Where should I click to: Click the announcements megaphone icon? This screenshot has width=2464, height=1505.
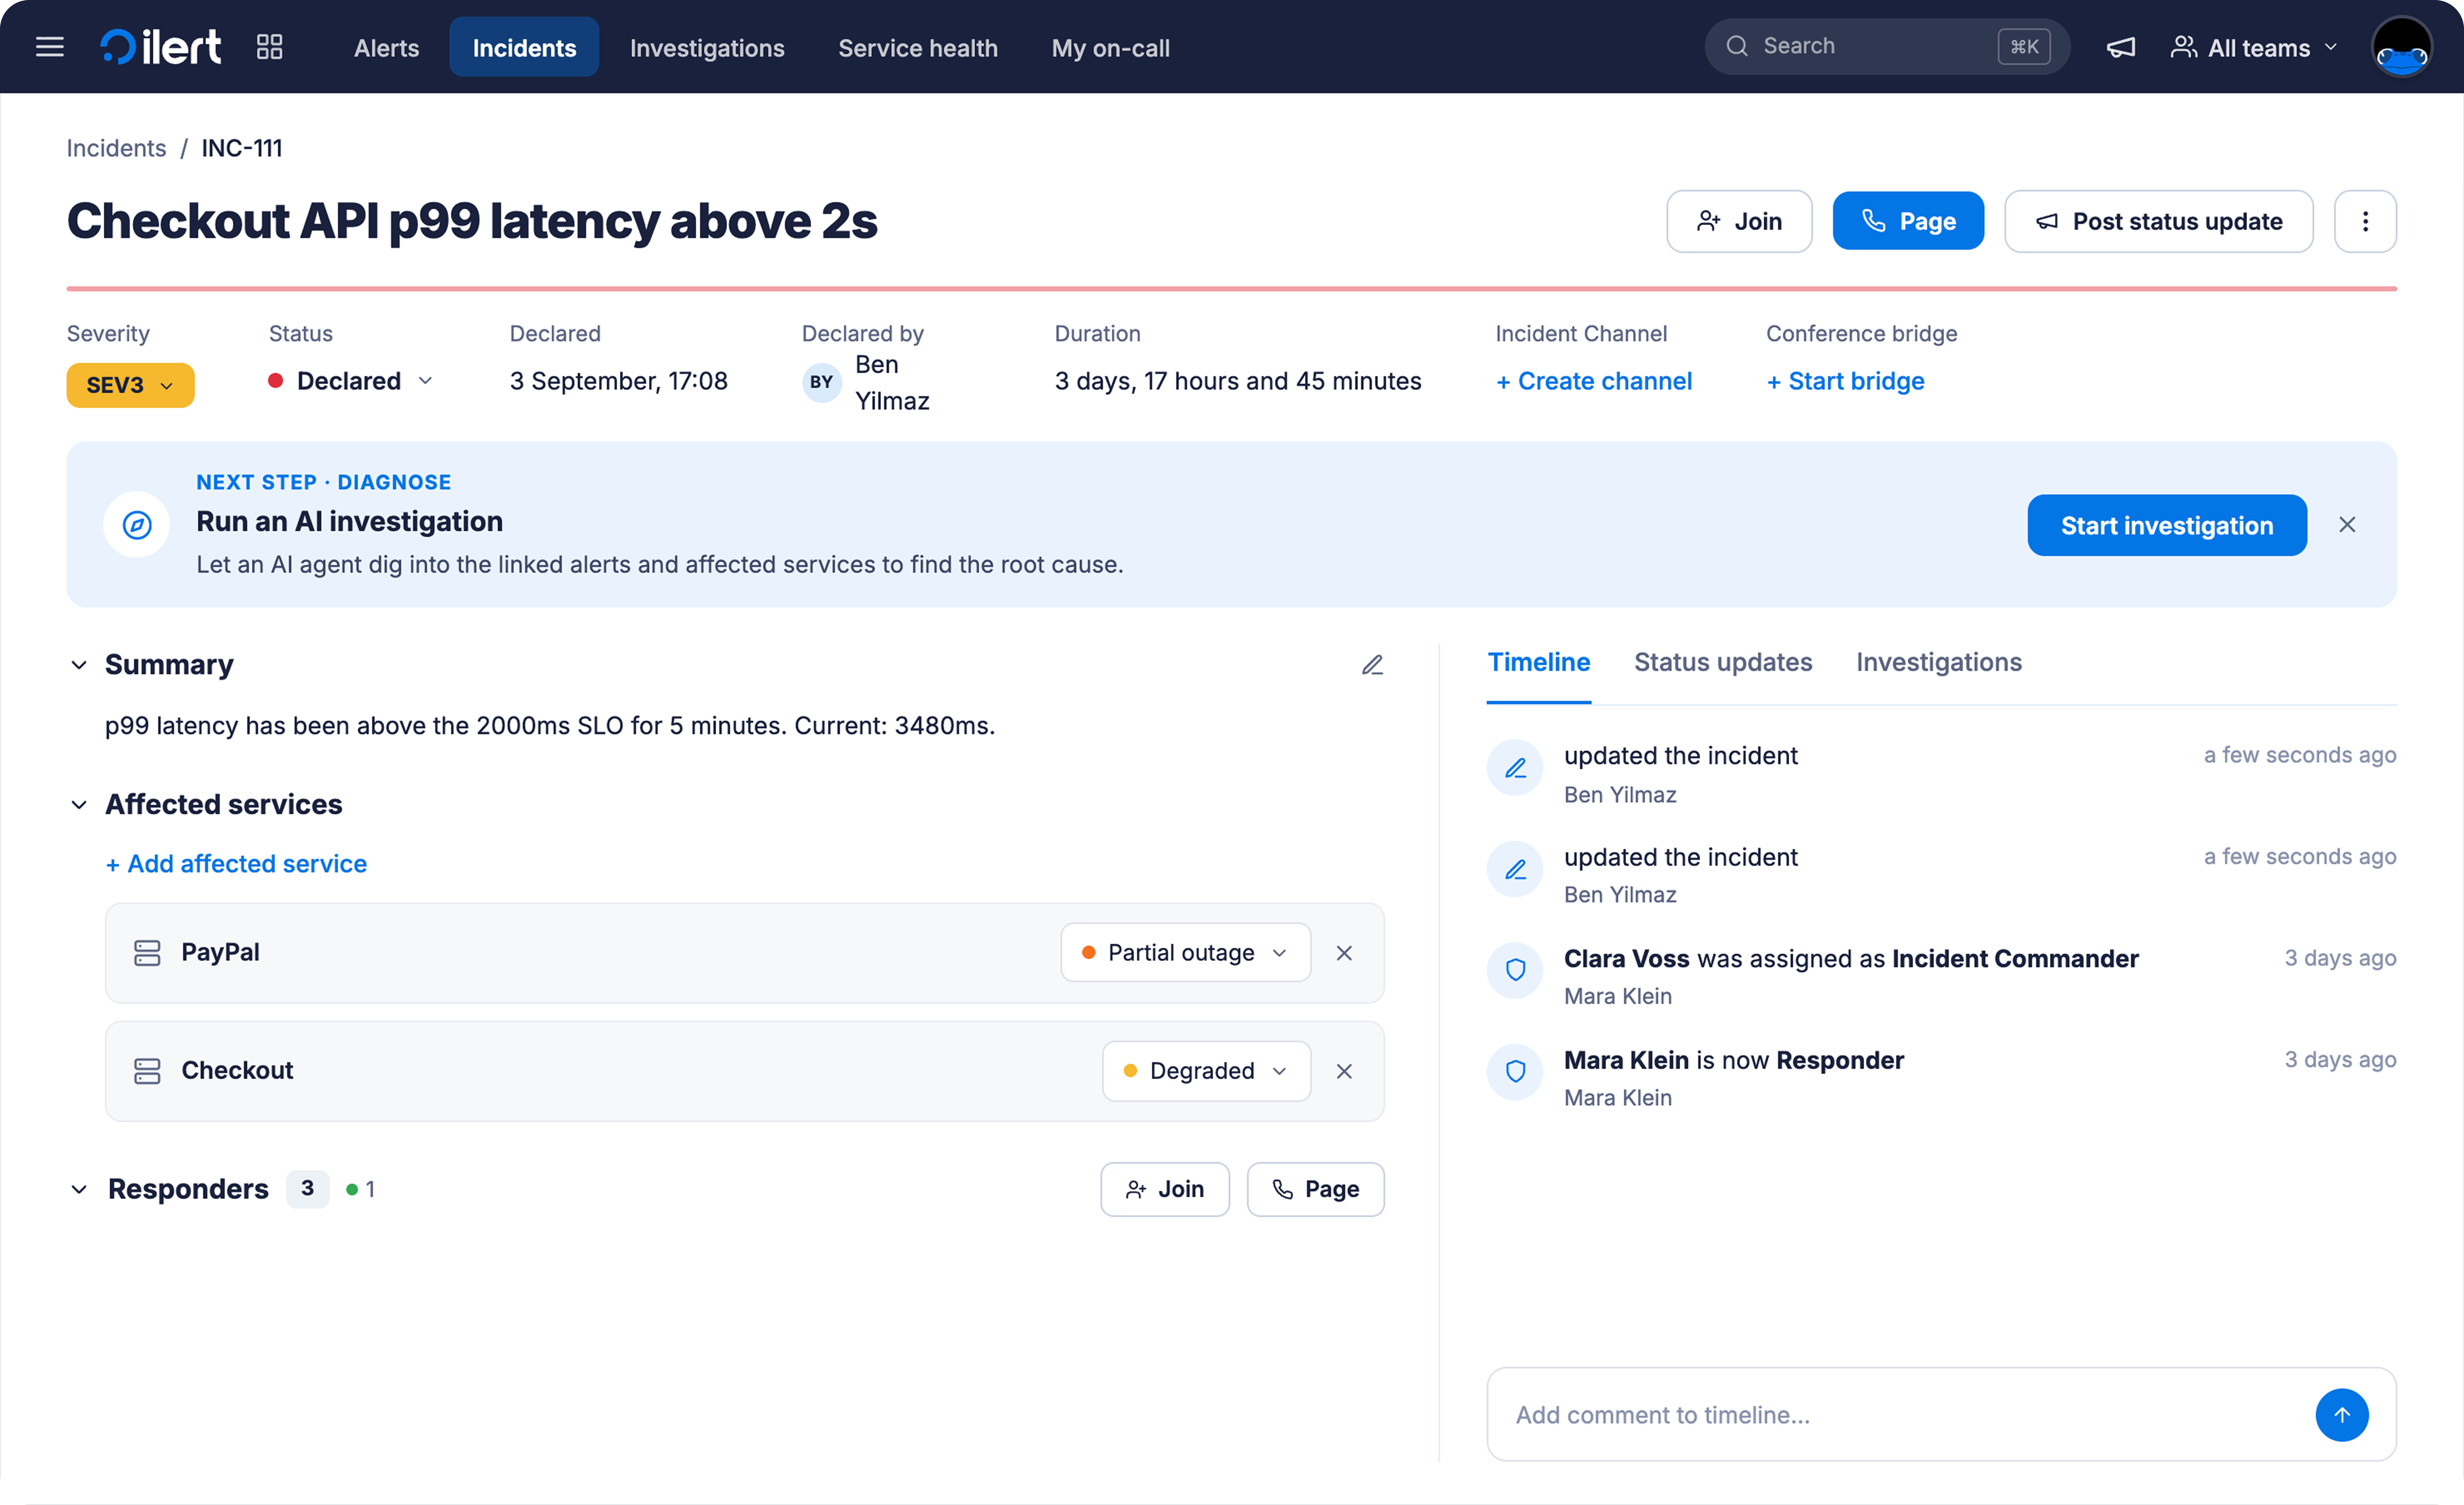click(2121, 47)
